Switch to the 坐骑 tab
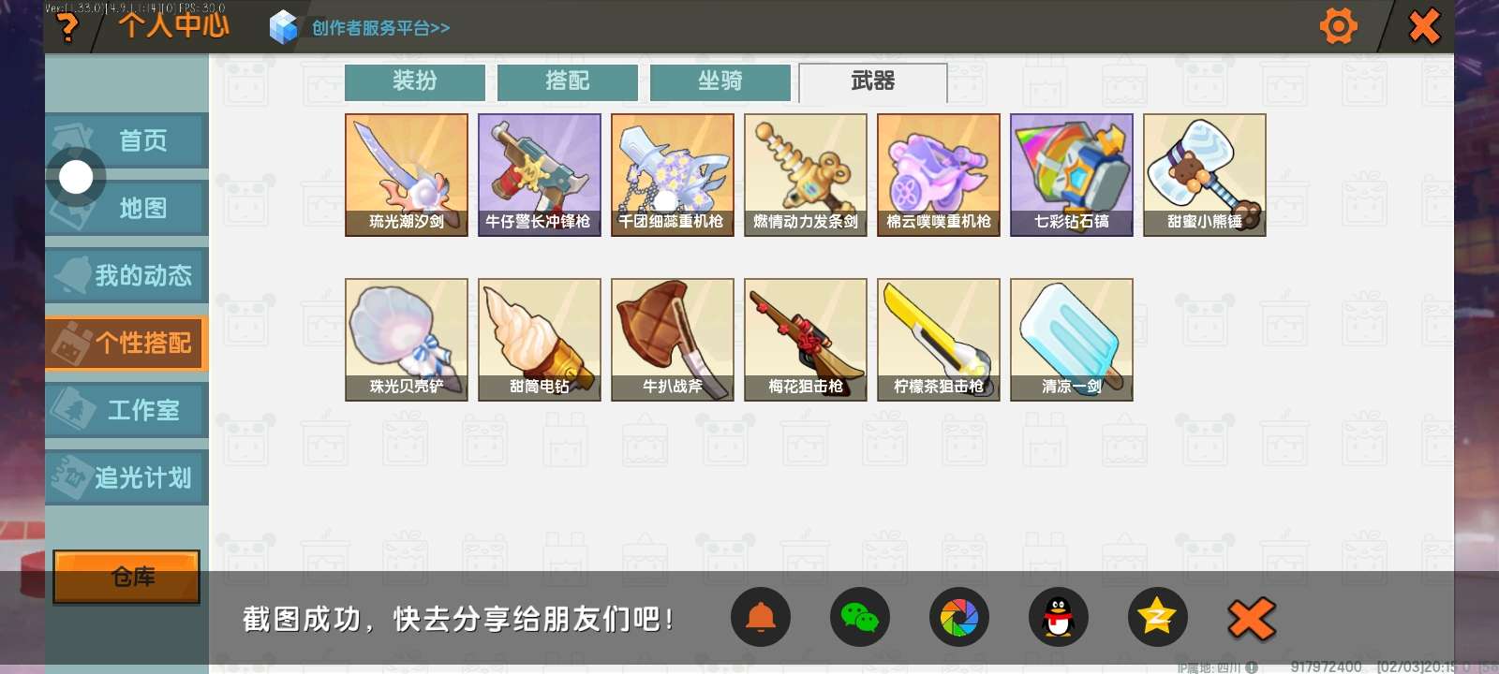This screenshot has width=1499, height=674. click(x=720, y=81)
